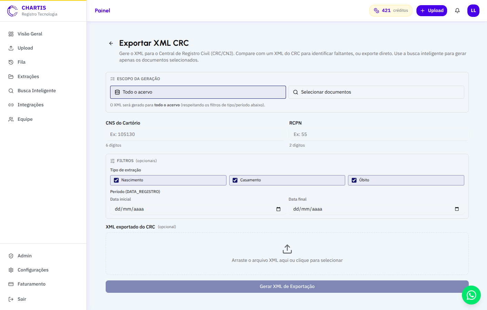Screen dimensions: 487x310
Task: Click the Data final date field
Action: (x=376, y=209)
